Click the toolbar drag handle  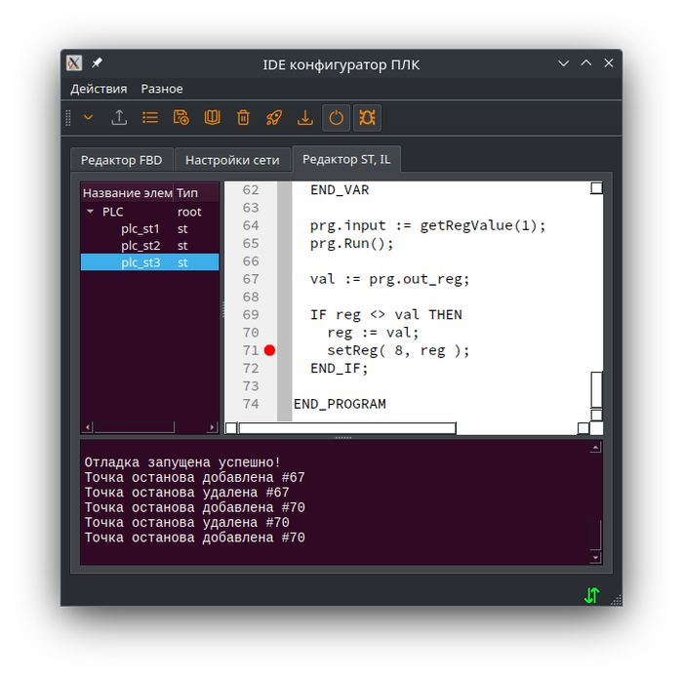coord(68,118)
